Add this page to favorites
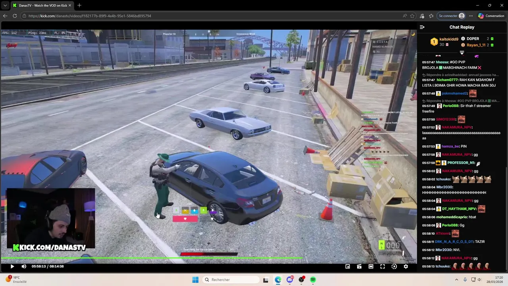The height and width of the screenshot is (286, 508). pos(412,16)
